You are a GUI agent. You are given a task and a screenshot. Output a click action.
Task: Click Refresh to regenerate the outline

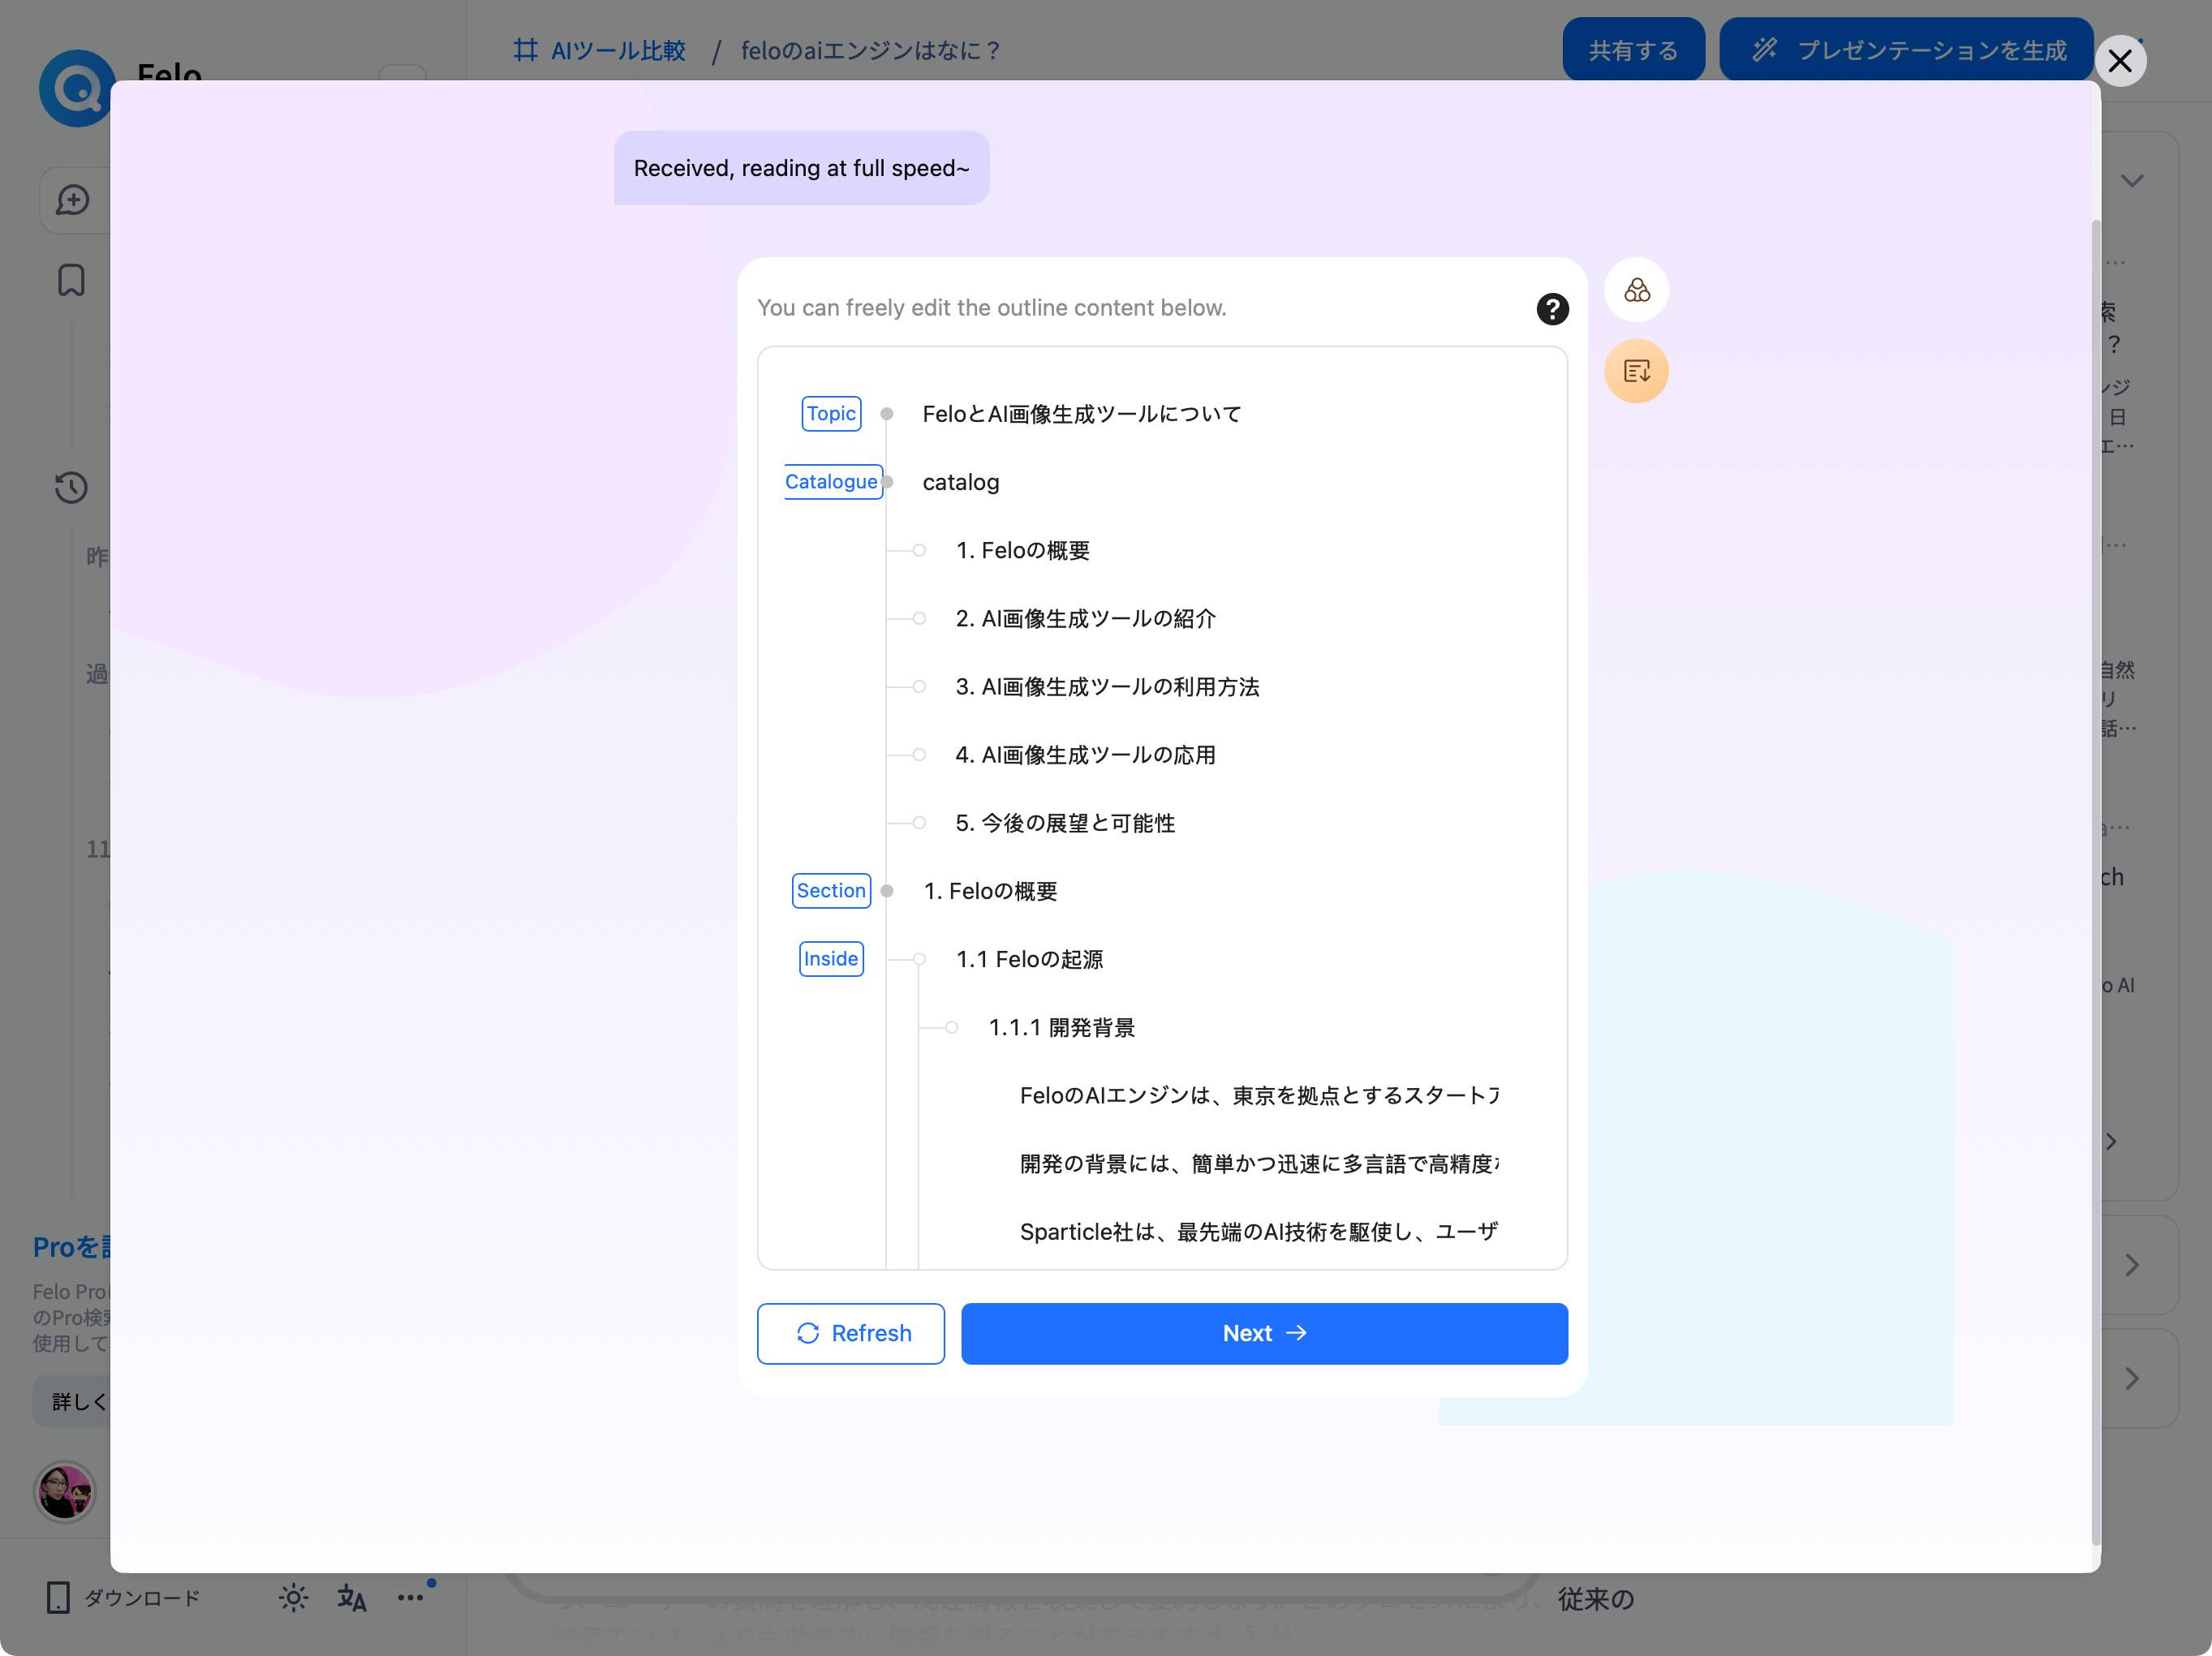coord(850,1333)
